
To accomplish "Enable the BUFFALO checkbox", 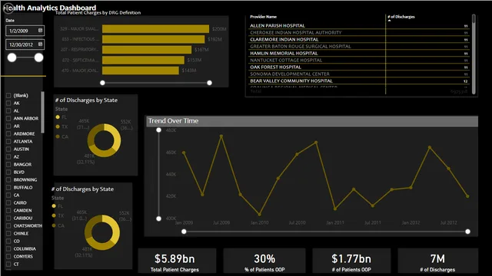I will (x=8, y=187).
